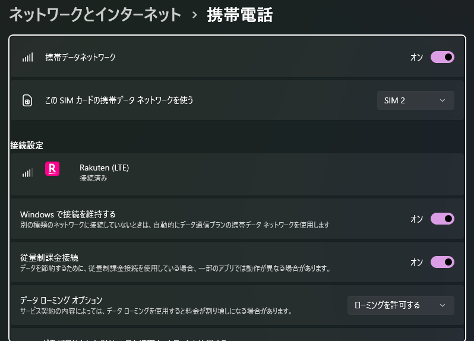
Task: Click the このSIMカードの携帯データネットワークを使う label
Action: tap(119, 100)
